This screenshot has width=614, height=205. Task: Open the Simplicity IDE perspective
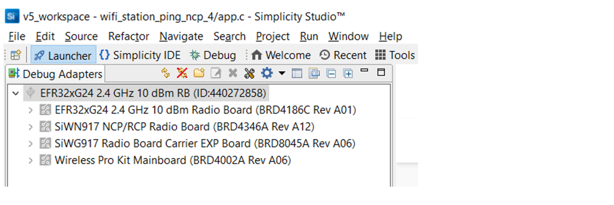(140, 55)
